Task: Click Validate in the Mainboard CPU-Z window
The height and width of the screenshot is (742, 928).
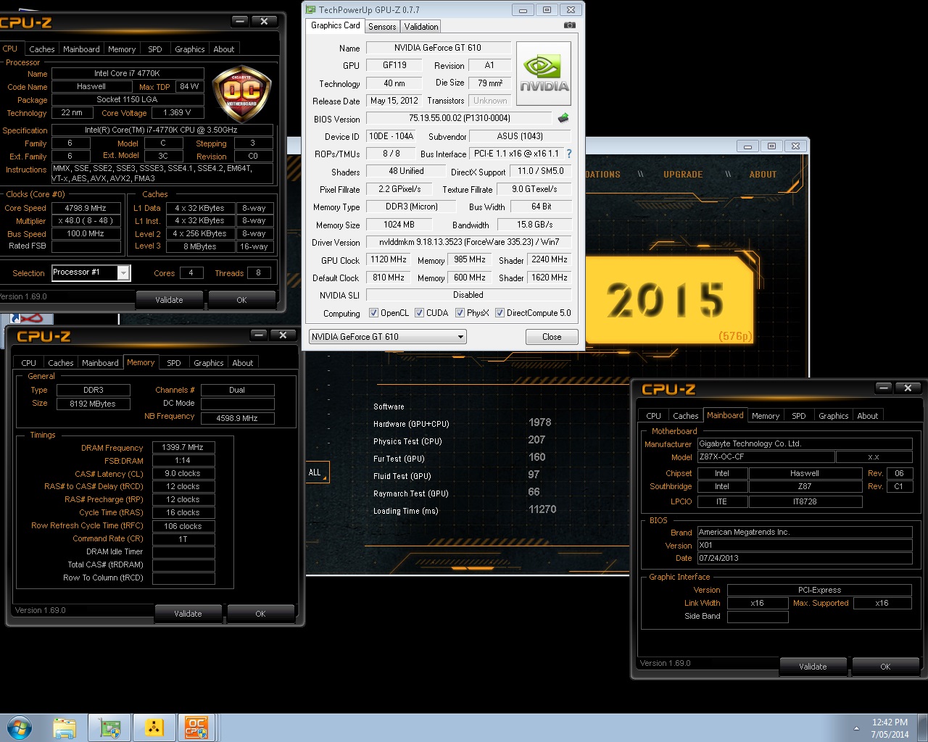Action: 813,667
